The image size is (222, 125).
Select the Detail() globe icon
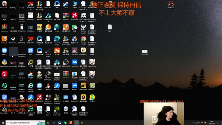[x=57, y=27]
